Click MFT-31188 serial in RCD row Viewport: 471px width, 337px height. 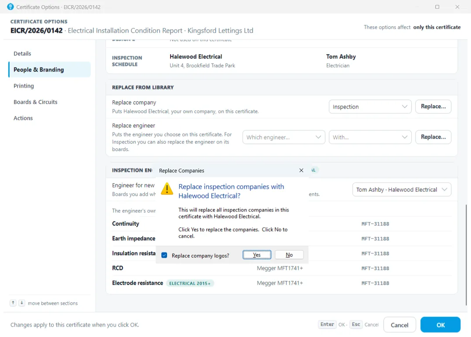click(x=375, y=269)
